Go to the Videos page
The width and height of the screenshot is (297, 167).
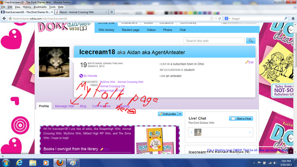151,30
